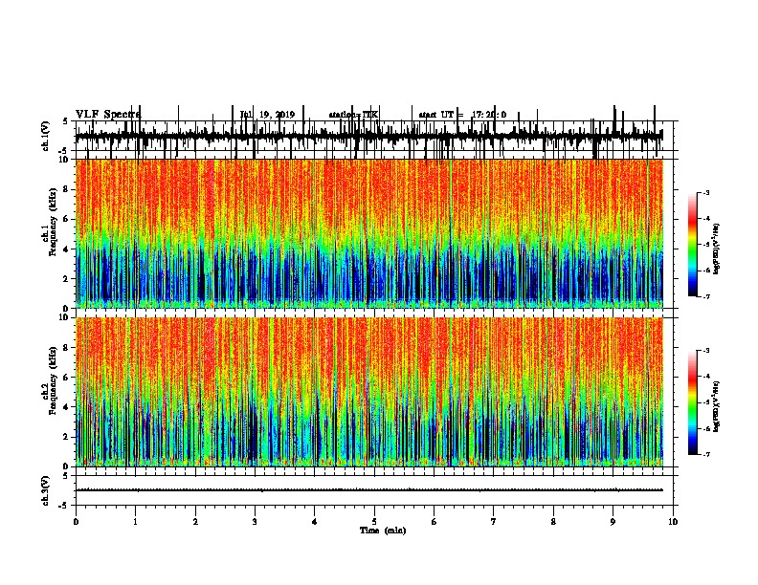Click the ch.2 colorbar log(PSD) unit label

[716, 407]
